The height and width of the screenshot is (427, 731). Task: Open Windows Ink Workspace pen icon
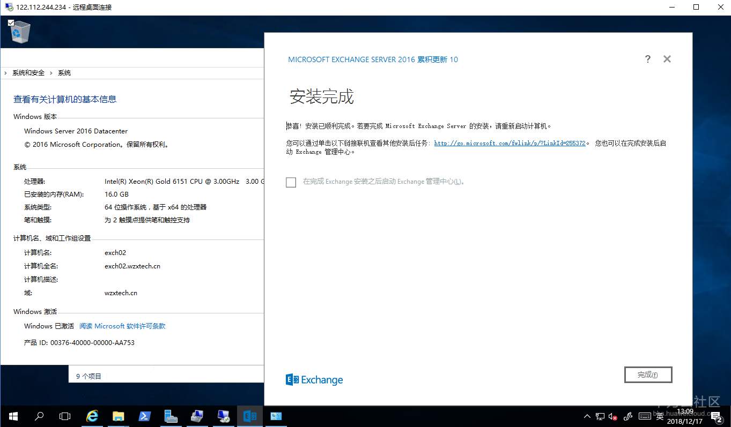click(627, 416)
